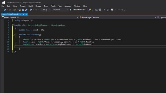Click the 'speed = 5f' field declaration
This screenshot has width=166, height=93.
38,30
